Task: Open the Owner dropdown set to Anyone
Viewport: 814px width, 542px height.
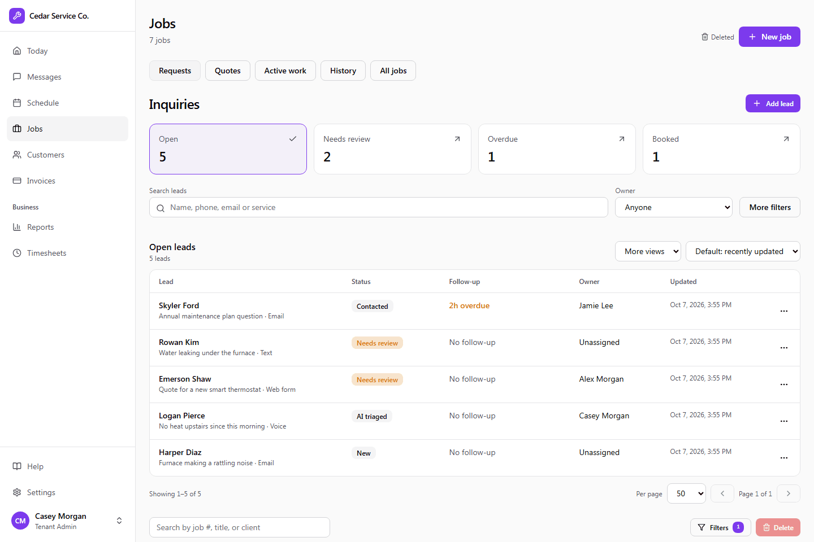Action: coord(674,207)
